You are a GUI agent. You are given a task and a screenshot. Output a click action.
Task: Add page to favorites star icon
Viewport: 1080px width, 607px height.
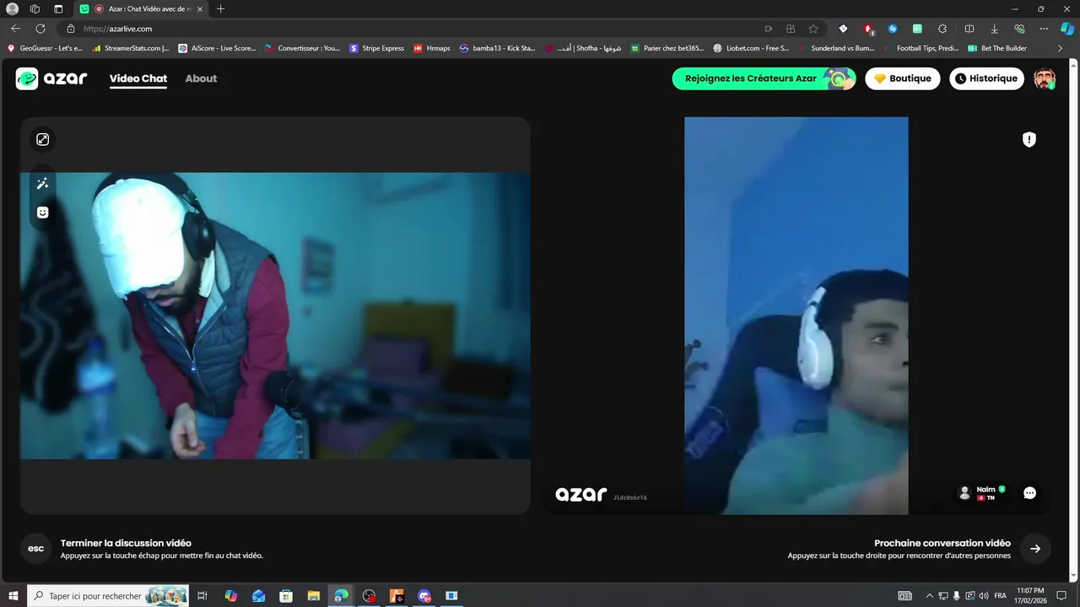813,29
